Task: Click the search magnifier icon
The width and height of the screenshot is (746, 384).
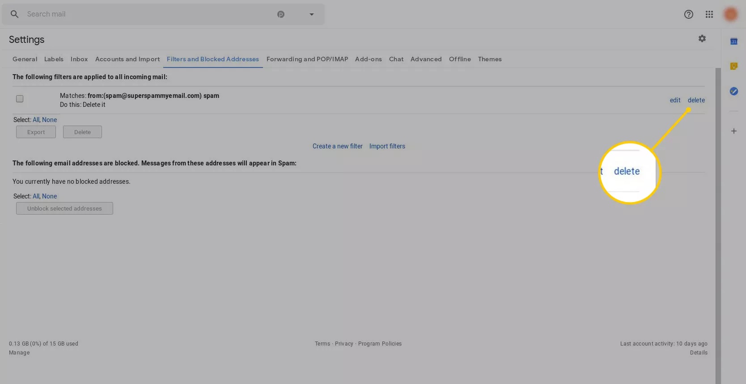Action: coord(14,14)
